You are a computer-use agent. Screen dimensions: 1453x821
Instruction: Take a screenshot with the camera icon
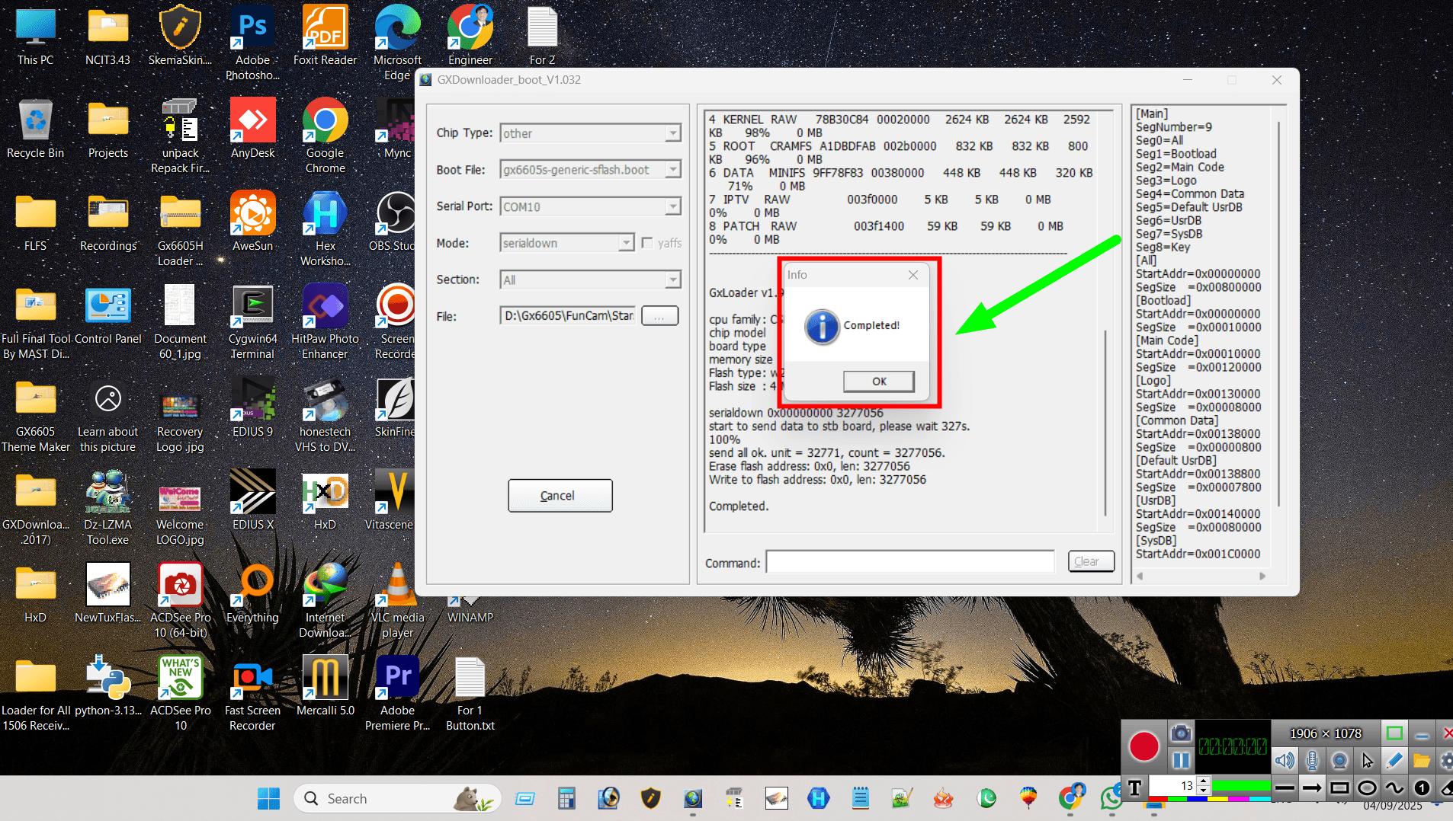[1181, 733]
